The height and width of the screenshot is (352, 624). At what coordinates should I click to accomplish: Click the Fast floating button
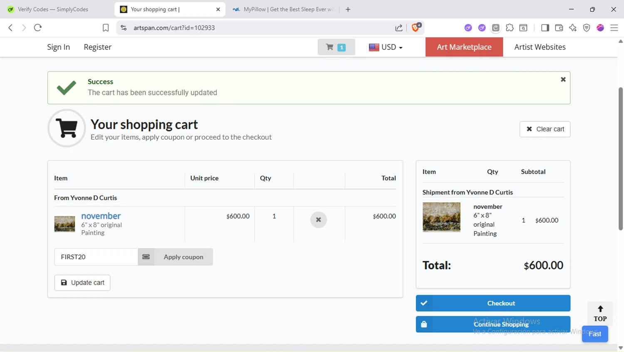[595, 334]
